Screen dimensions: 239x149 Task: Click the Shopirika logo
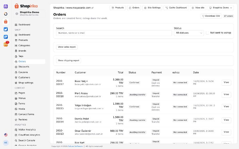point(26,6)
